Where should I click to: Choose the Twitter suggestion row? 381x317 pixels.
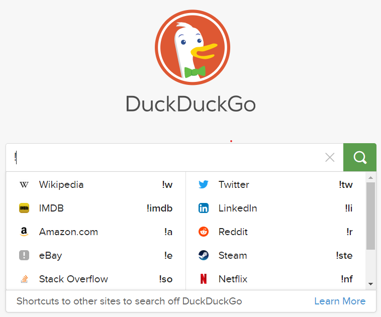point(275,184)
